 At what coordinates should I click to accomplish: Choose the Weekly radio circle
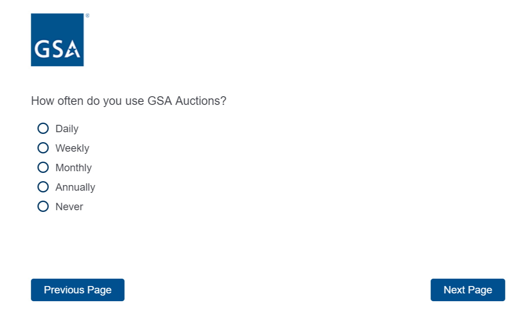[x=43, y=148]
